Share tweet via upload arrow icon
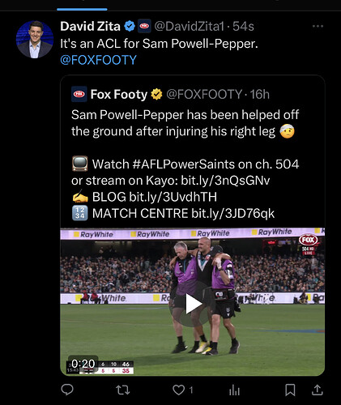 318,390
